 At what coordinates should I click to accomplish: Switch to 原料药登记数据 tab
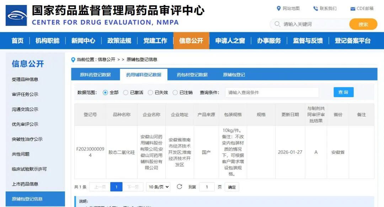(95, 75)
